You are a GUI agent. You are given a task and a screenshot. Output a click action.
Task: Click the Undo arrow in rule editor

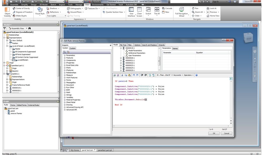[134, 75]
